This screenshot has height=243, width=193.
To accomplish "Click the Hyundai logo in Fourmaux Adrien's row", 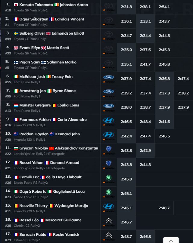I will [x=108, y=120].
